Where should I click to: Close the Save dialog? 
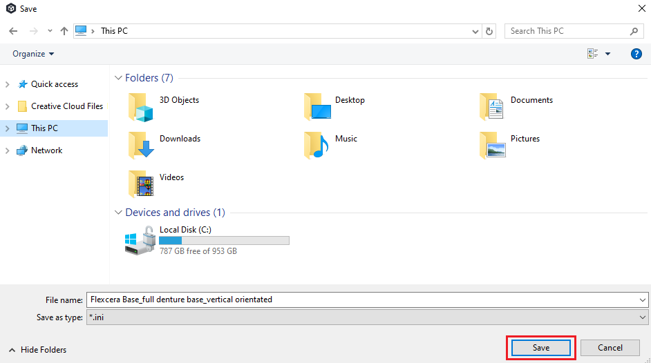point(641,9)
